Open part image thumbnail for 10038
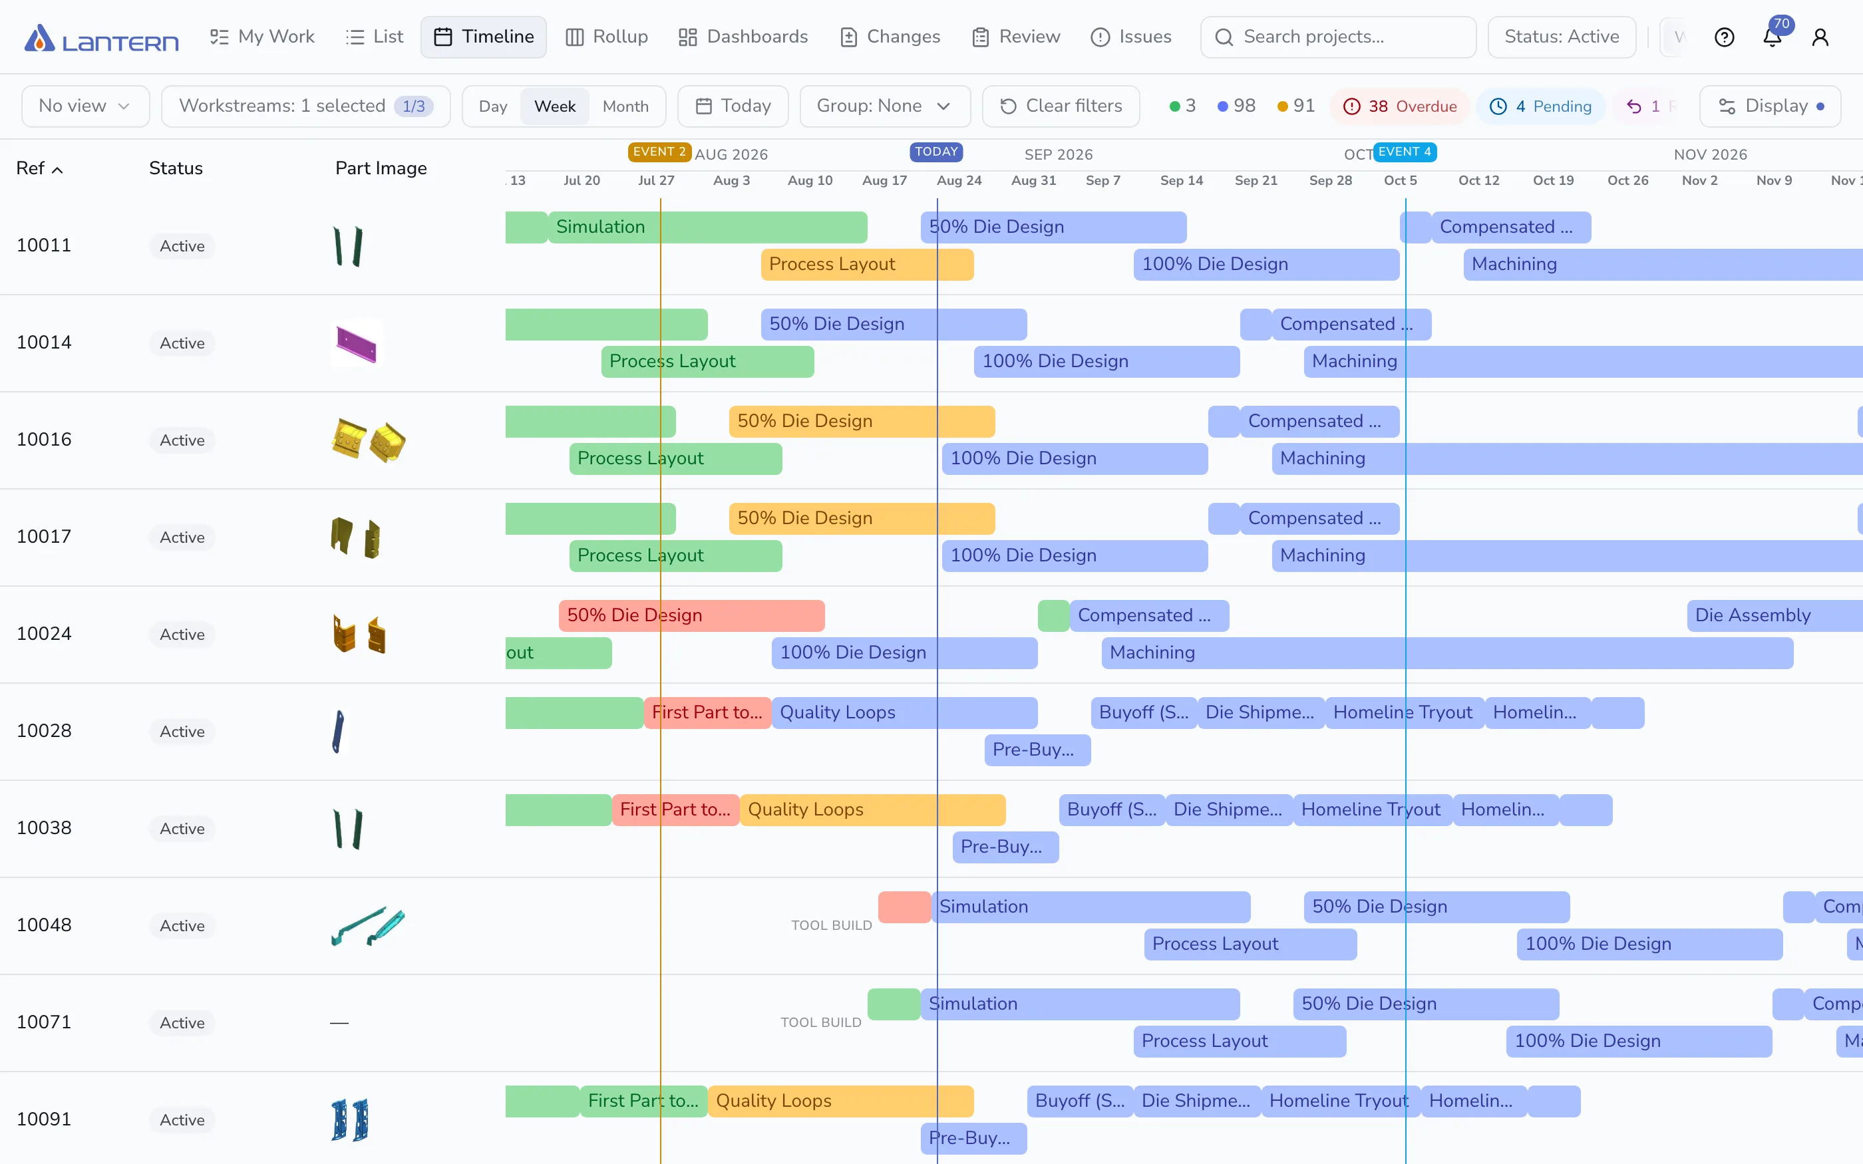 pyautogui.click(x=348, y=829)
